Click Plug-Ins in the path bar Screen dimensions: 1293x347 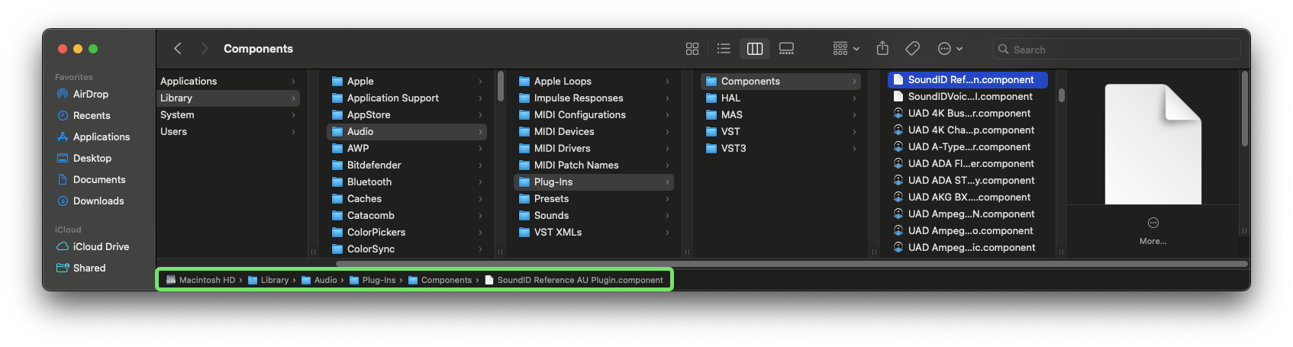point(372,280)
